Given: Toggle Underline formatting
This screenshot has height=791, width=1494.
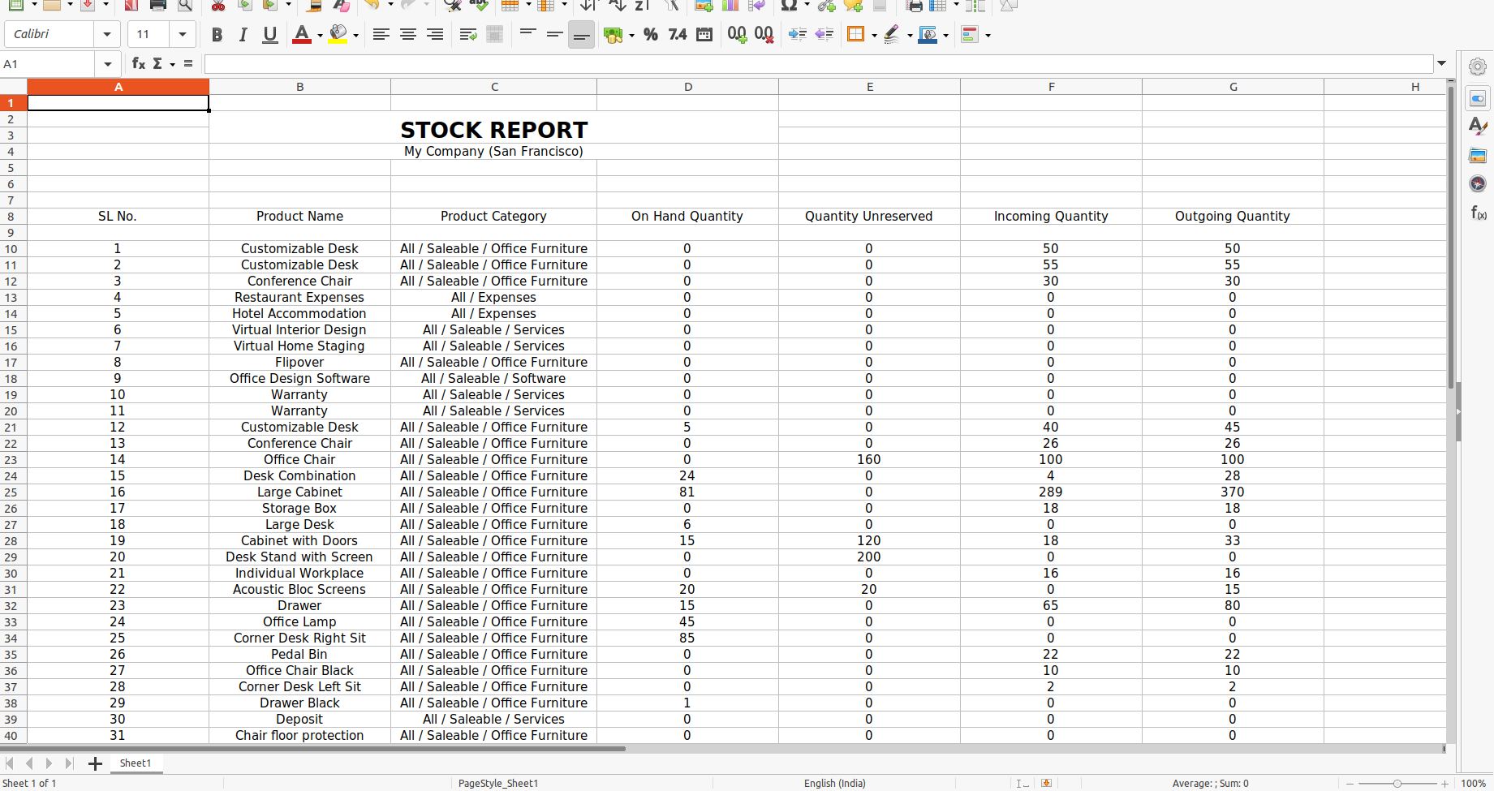Looking at the screenshot, I should (269, 34).
